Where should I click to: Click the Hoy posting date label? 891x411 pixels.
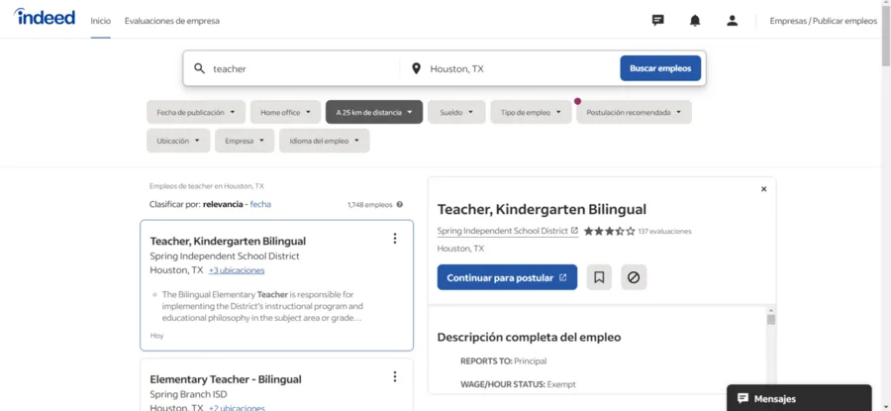pyautogui.click(x=156, y=336)
